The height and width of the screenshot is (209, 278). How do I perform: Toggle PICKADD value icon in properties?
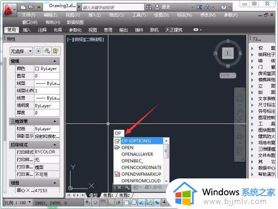coord(38,51)
